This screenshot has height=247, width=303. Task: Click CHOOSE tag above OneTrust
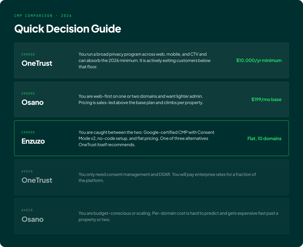28,55
